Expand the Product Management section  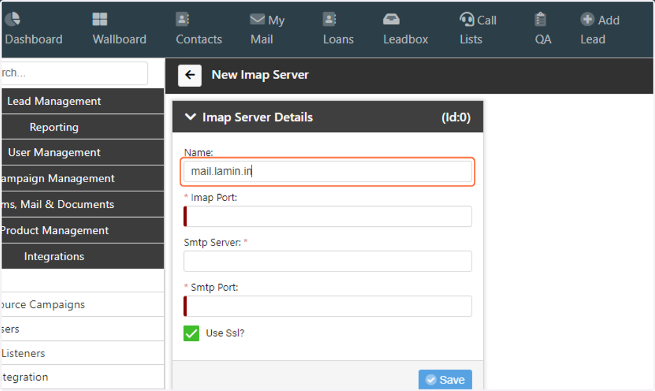pyautogui.click(x=82, y=230)
